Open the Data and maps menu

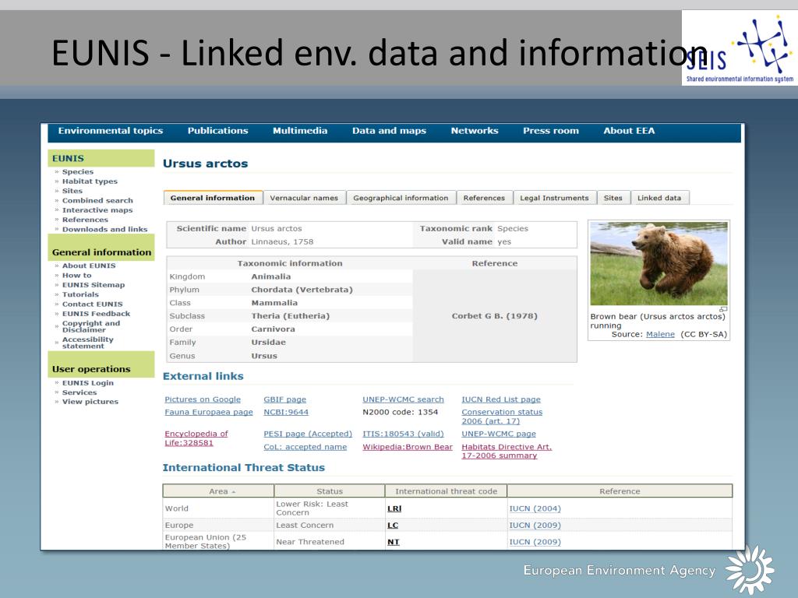tap(389, 131)
